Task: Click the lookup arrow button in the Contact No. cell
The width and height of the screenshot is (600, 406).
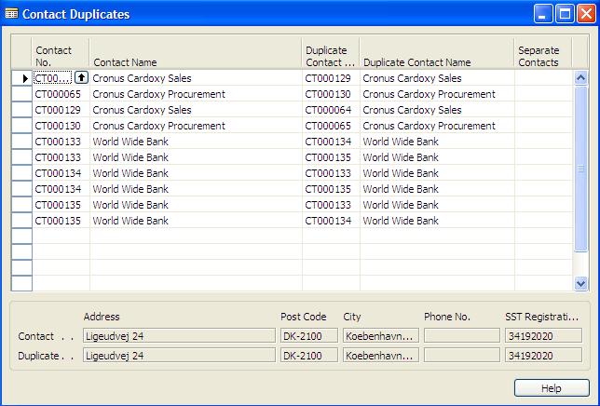Action: click(x=81, y=77)
